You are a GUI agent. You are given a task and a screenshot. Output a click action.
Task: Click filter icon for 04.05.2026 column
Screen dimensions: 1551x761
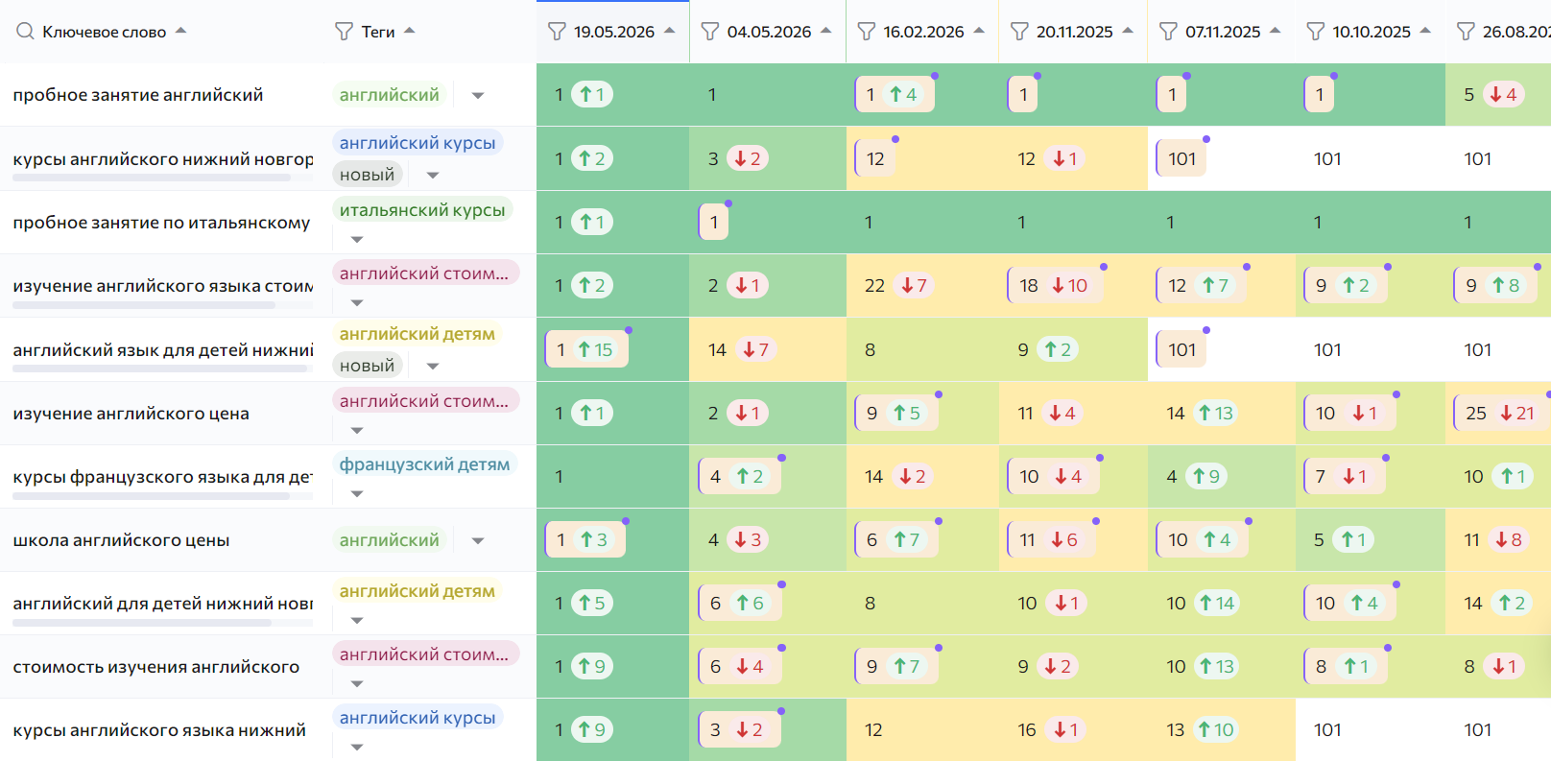tap(710, 32)
